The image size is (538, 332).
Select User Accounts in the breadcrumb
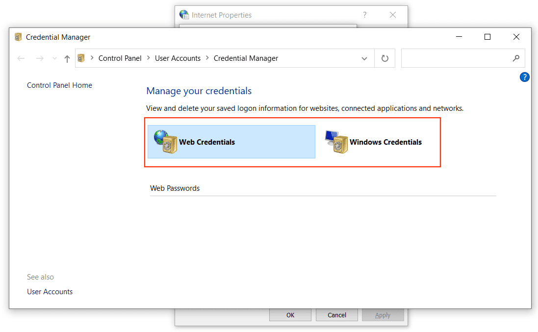pyautogui.click(x=178, y=58)
